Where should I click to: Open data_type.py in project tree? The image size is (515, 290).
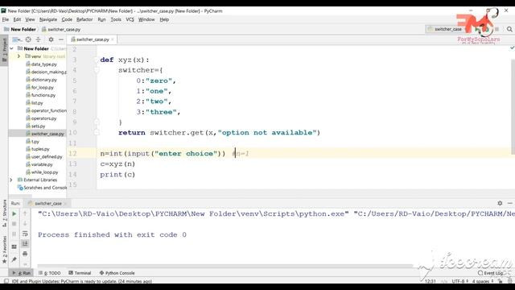(x=41, y=64)
